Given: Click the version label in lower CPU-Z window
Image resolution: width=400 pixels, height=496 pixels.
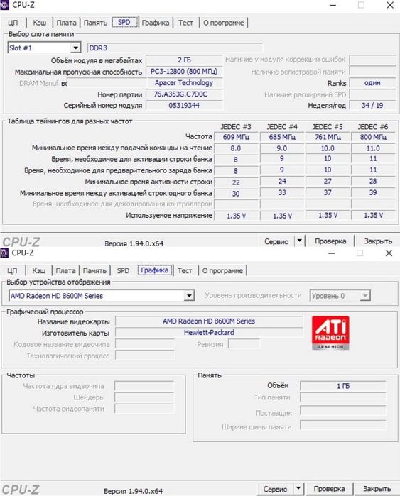Looking at the screenshot, I should point(133,491).
